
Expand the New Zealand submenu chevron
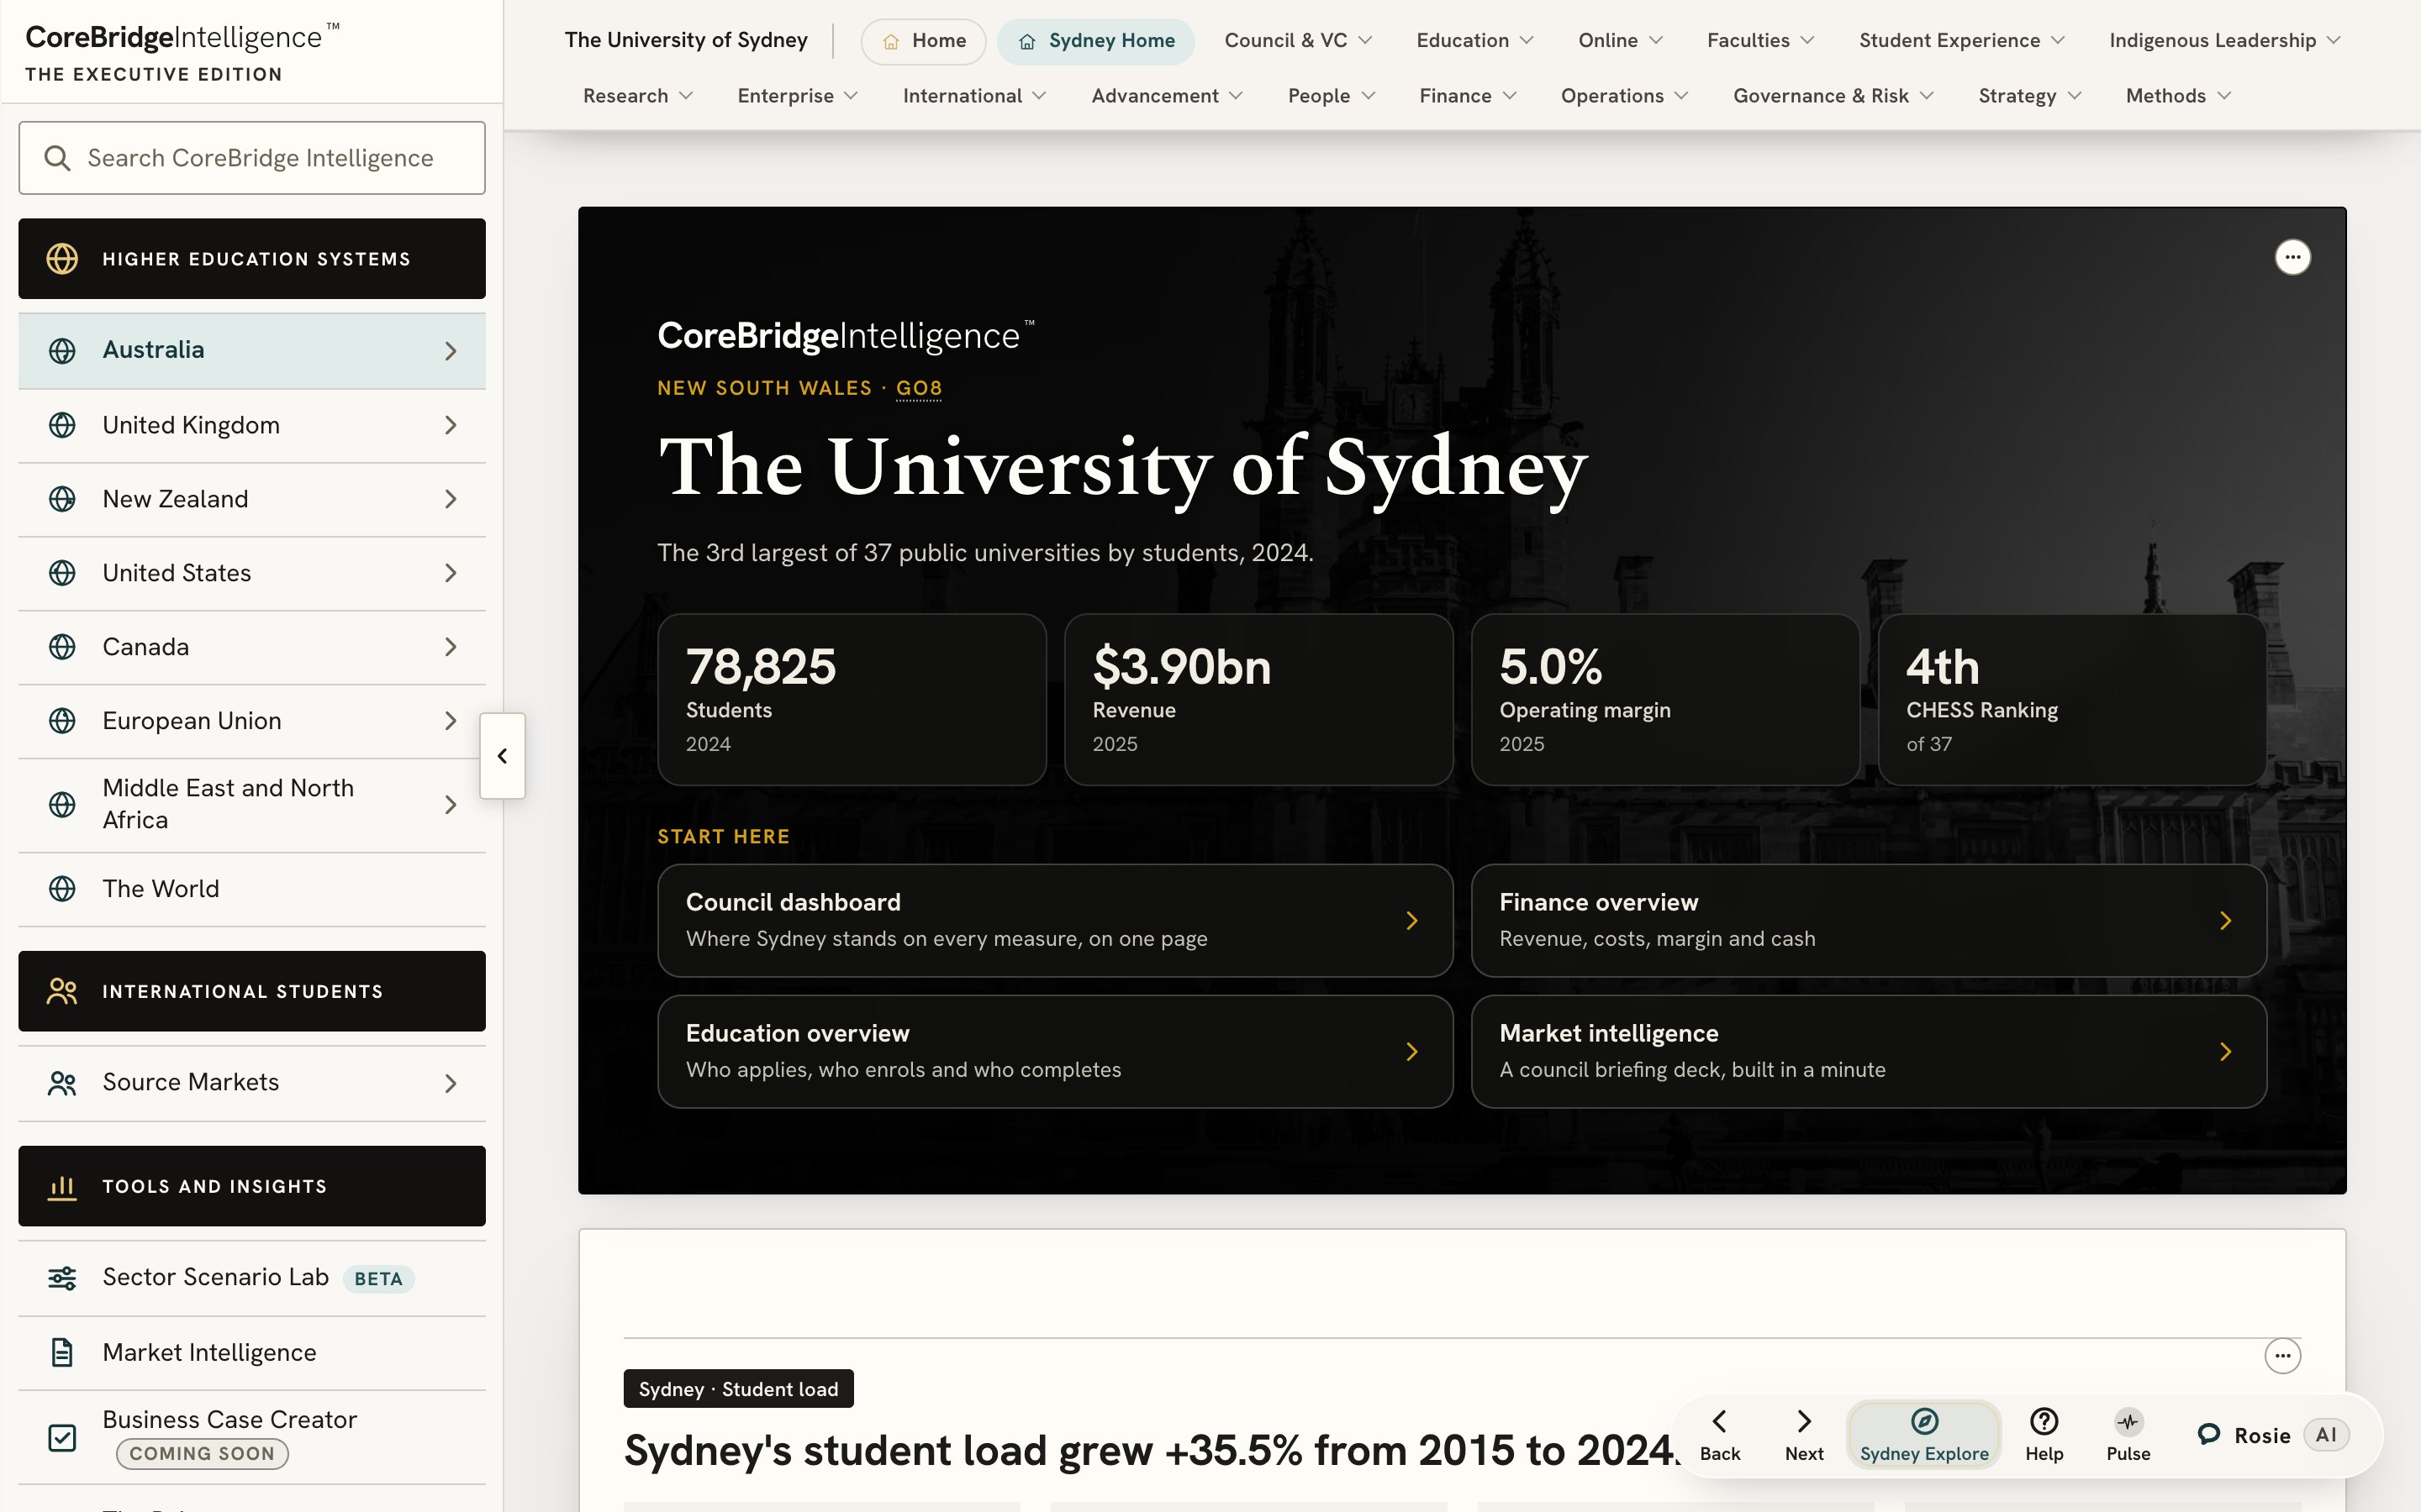pos(451,499)
